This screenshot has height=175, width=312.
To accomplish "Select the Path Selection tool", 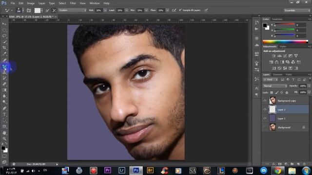I will pyautogui.click(x=4, y=121).
